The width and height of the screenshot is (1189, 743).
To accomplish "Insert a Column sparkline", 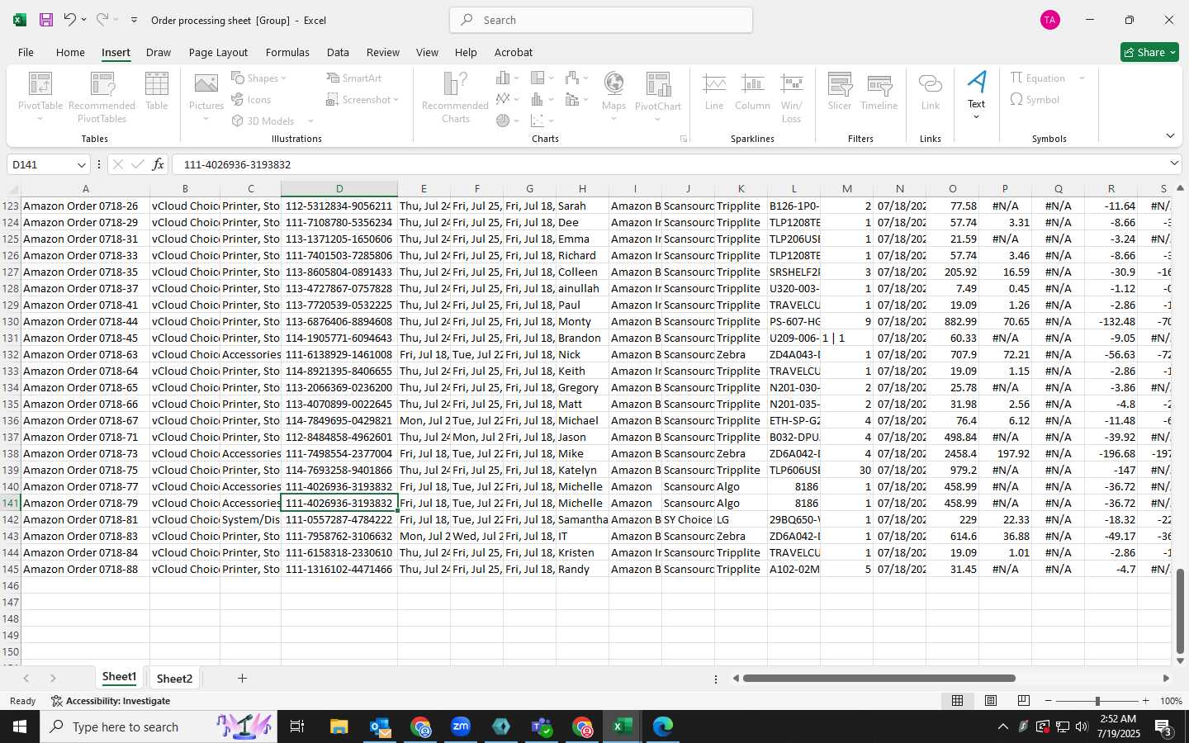I will (752, 92).
